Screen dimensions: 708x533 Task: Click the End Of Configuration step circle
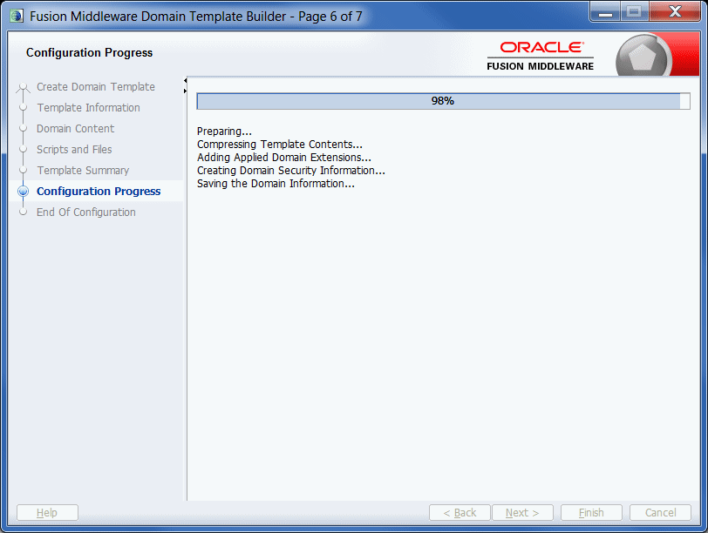[x=23, y=212]
